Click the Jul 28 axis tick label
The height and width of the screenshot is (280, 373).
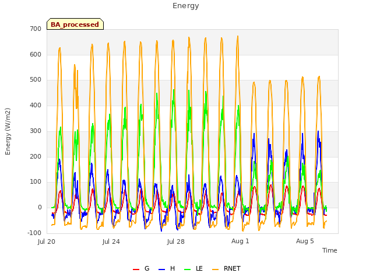[x=176, y=242]
